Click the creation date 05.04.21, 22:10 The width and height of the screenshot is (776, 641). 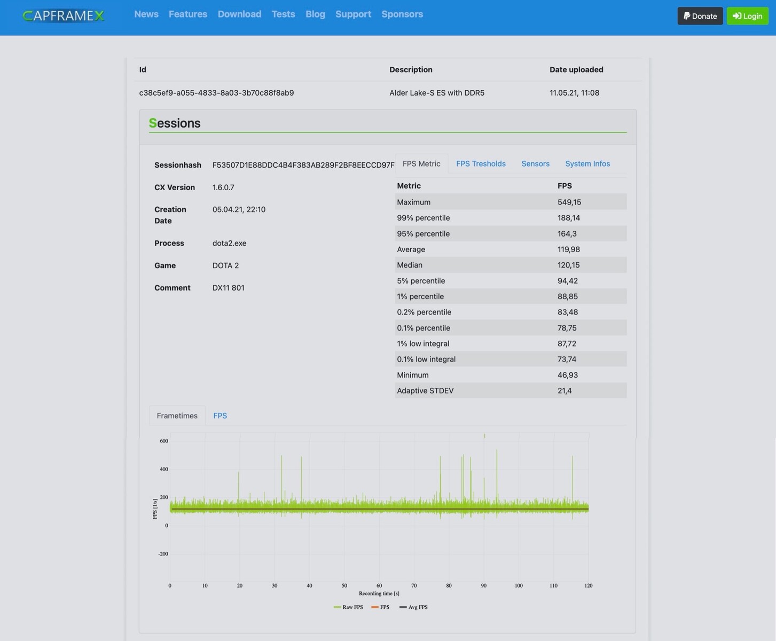[x=239, y=209]
